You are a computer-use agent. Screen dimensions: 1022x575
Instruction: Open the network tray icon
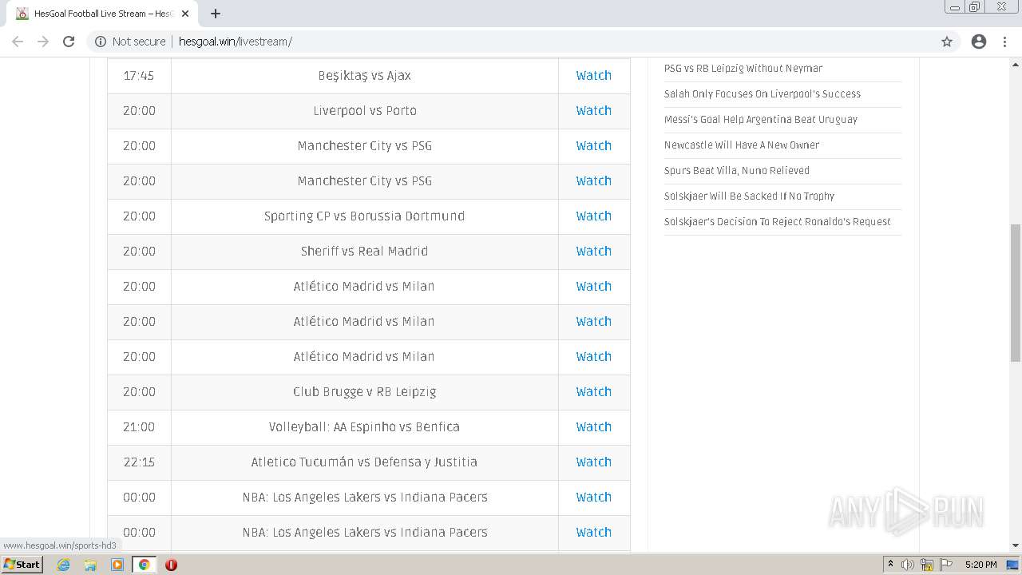pyautogui.click(x=927, y=565)
